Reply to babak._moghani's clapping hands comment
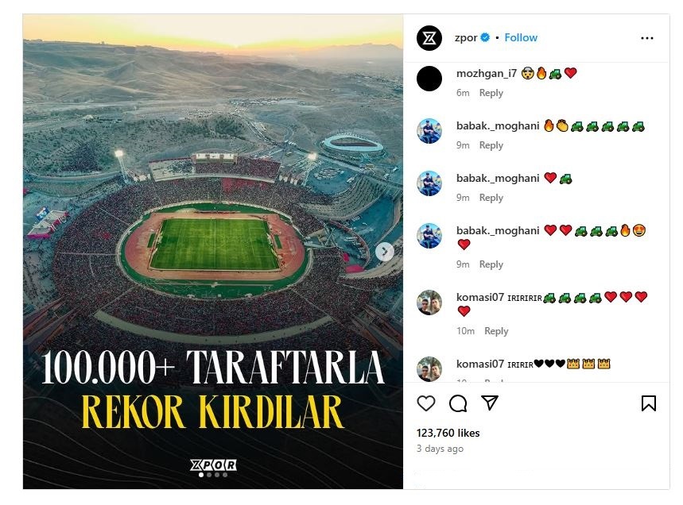Viewport: 683px width, 505px height. click(491, 145)
